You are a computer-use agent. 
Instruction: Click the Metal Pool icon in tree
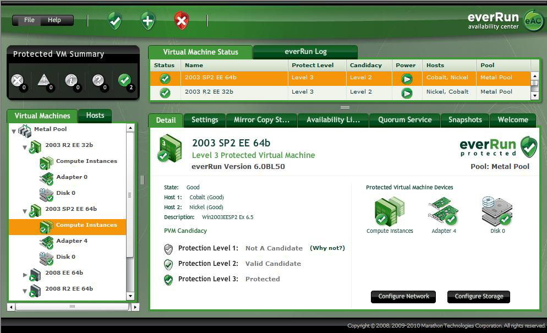(25, 131)
